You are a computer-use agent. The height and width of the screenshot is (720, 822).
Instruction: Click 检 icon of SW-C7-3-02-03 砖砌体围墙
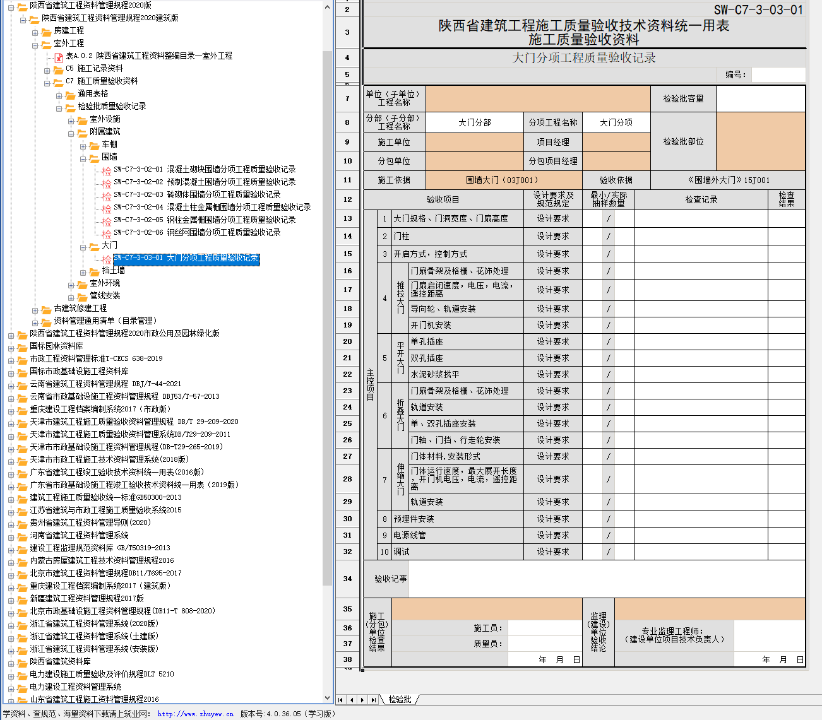tap(107, 196)
